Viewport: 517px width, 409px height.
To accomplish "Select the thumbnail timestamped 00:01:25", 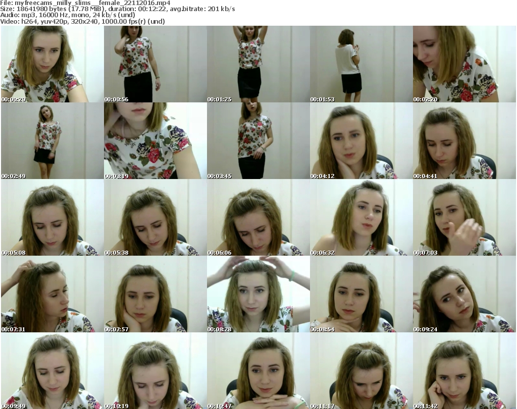I will tap(258, 64).
